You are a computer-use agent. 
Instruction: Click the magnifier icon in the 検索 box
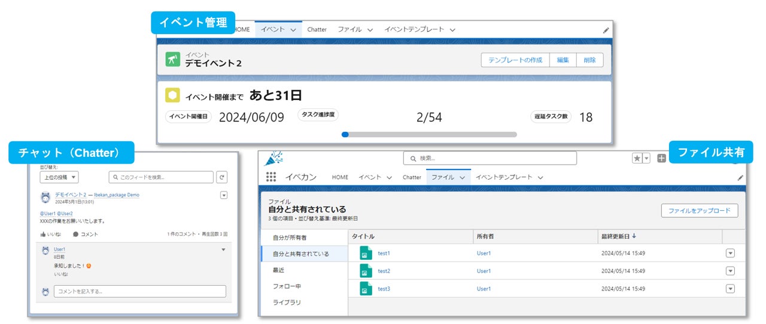point(414,158)
